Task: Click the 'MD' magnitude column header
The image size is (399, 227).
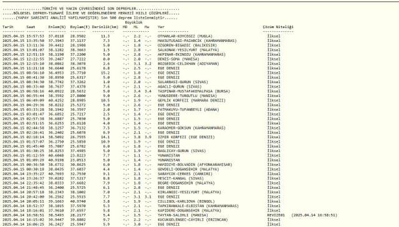Action: point(125,27)
